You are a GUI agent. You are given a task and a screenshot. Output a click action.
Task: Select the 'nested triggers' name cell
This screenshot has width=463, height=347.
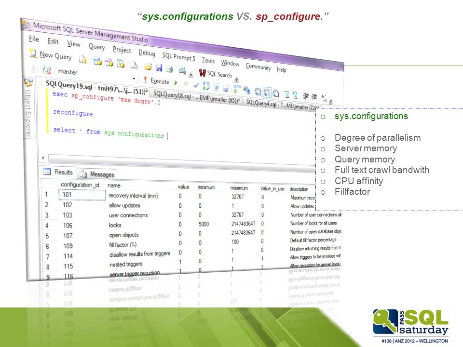tap(126, 265)
